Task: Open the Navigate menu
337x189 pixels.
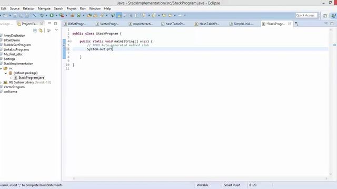Action: tap(44, 8)
